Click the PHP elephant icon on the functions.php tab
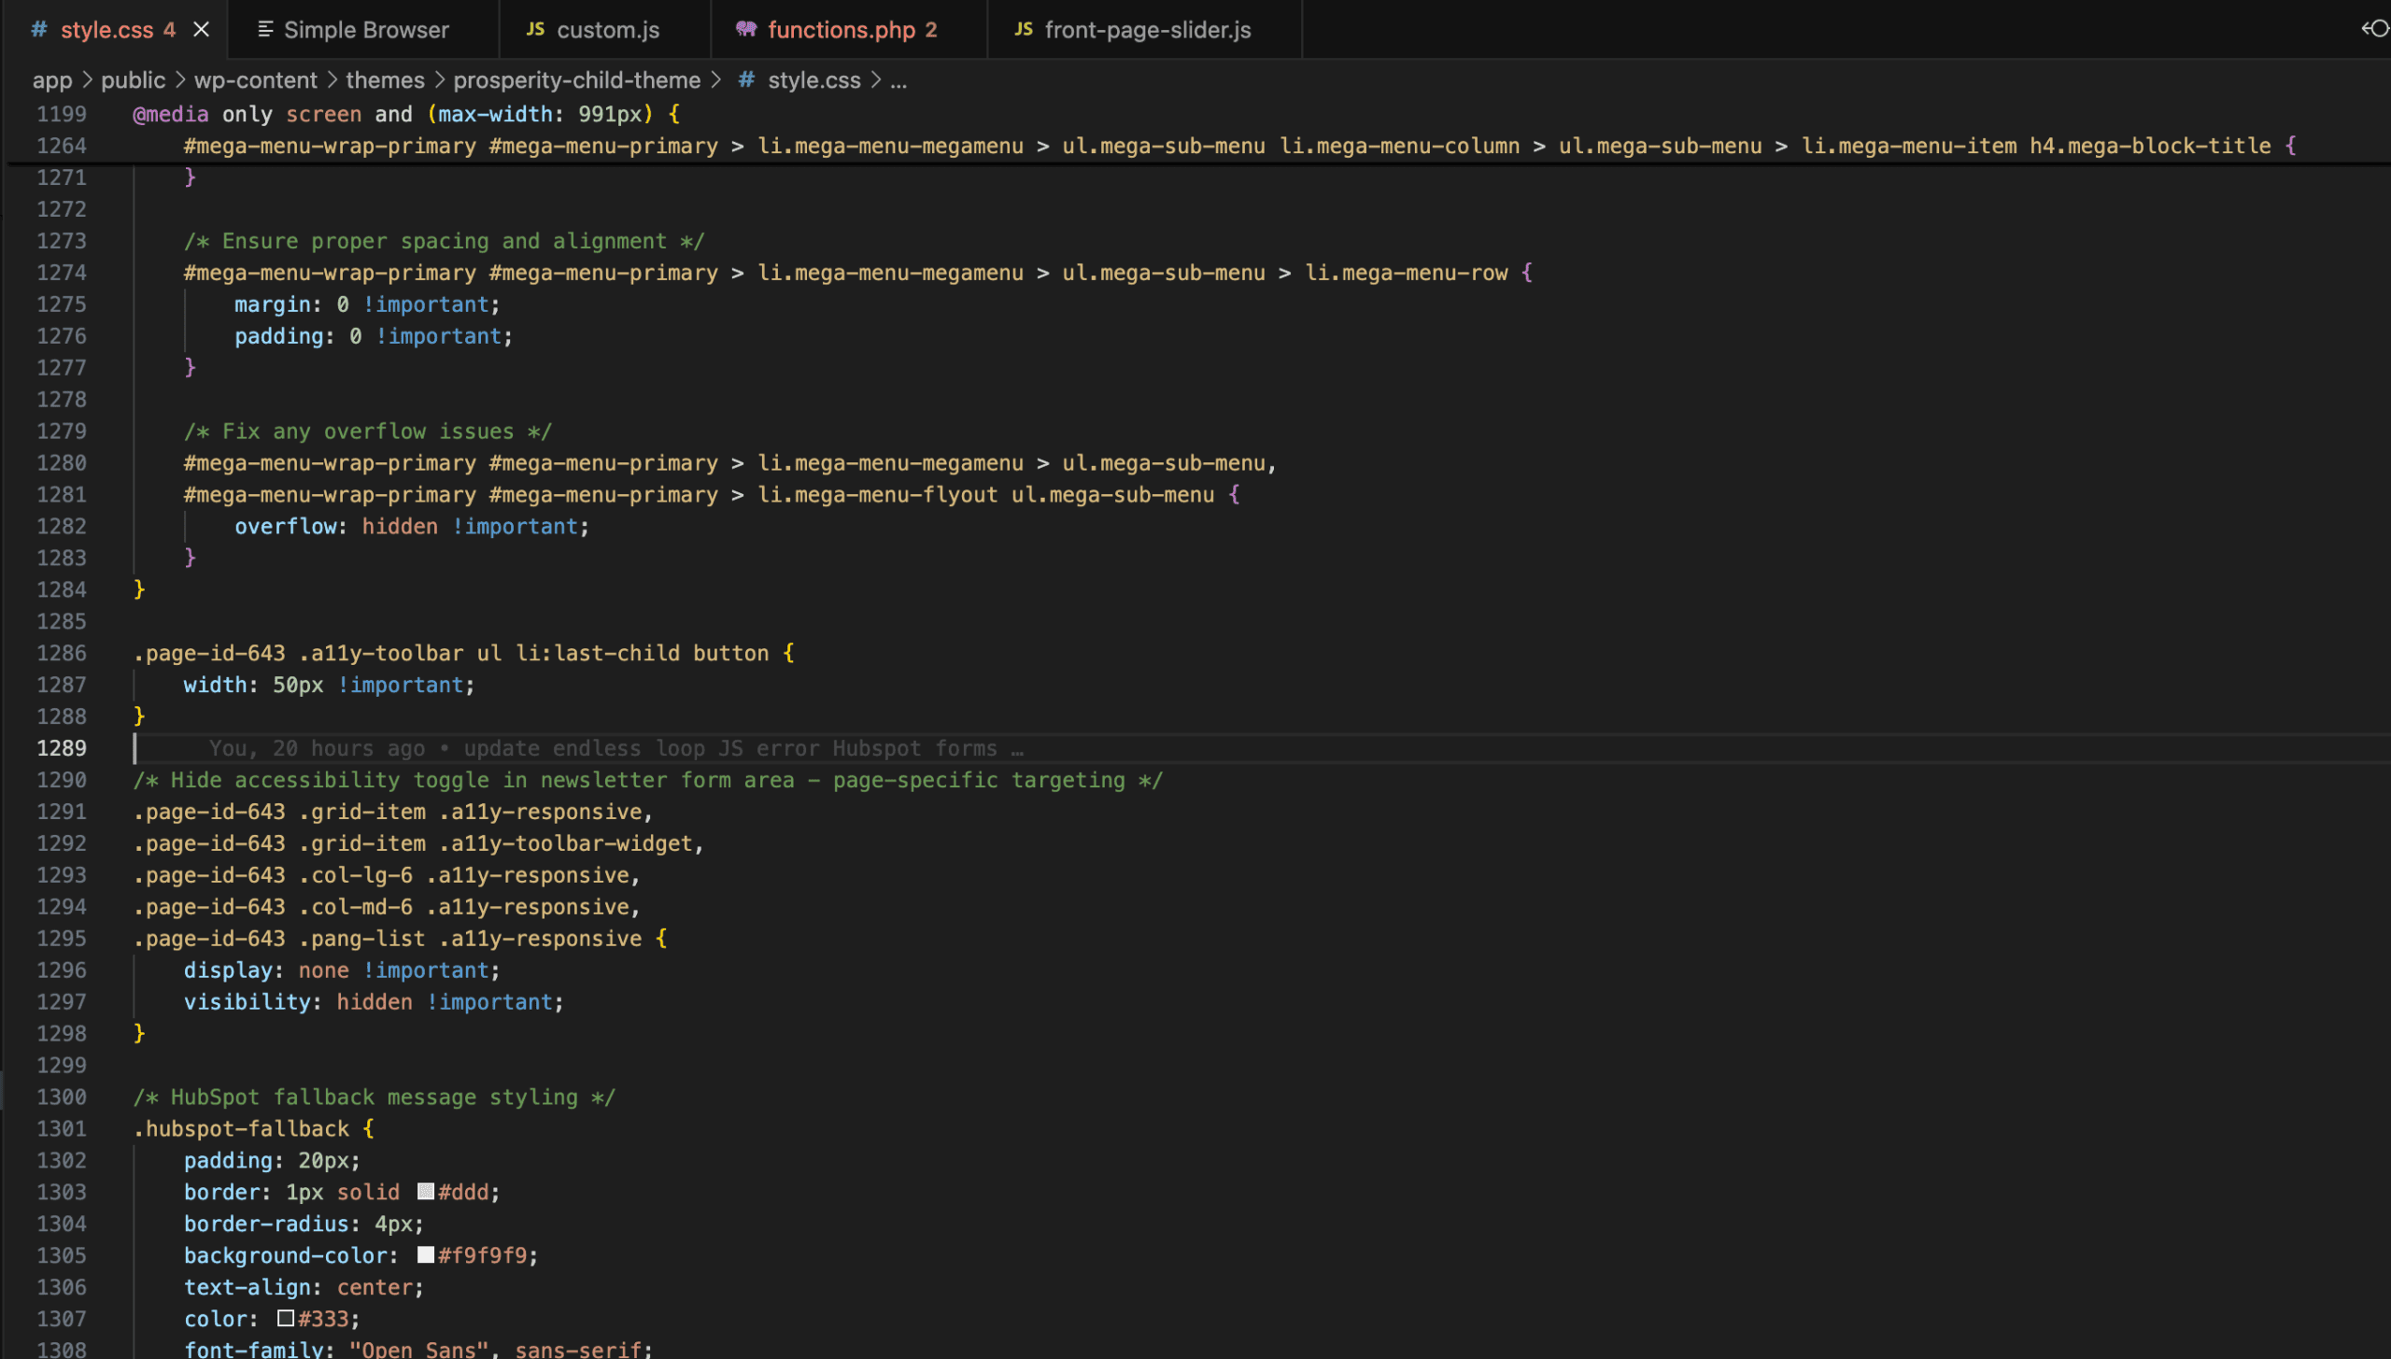2391x1359 pixels. [745, 29]
